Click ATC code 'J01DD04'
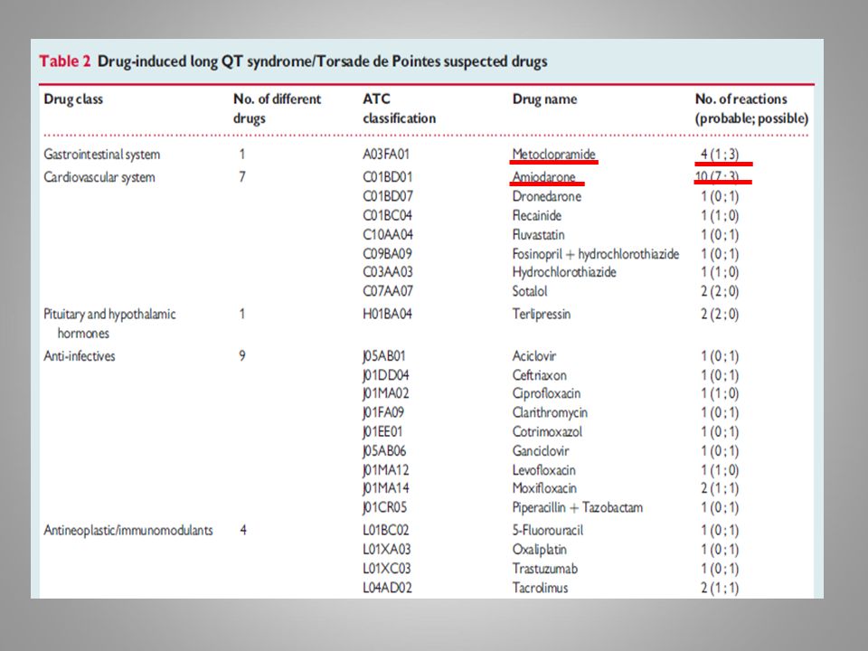The width and height of the screenshot is (868, 651). coord(386,375)
